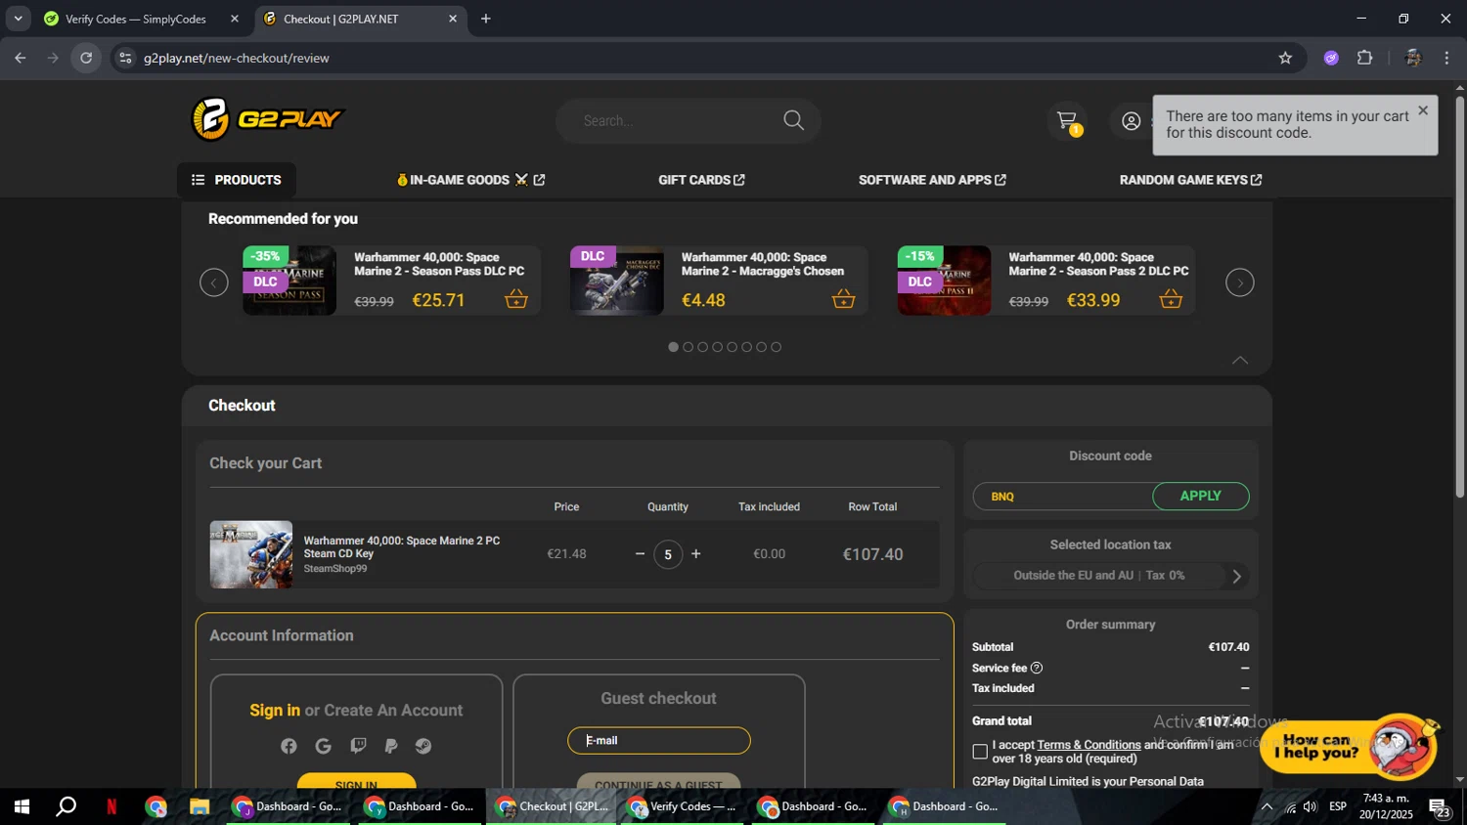Viewport: 1467px width, 825px height.
Task: Click the quantity value 5 field
Action: pyautogui.click(x=668, y=554)
